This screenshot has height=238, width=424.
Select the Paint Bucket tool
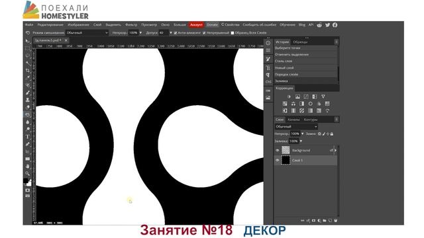[x=27, y=114]
